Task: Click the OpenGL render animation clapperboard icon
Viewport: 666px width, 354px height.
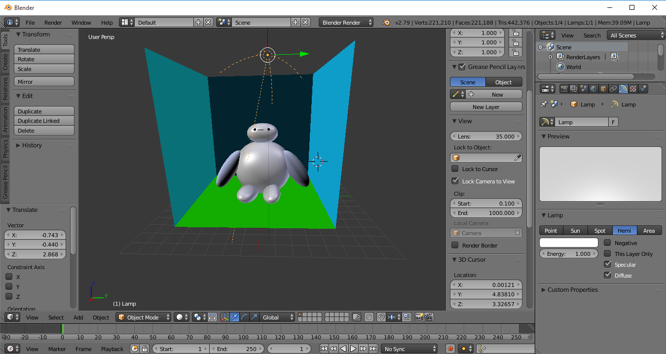Action: 429,317
